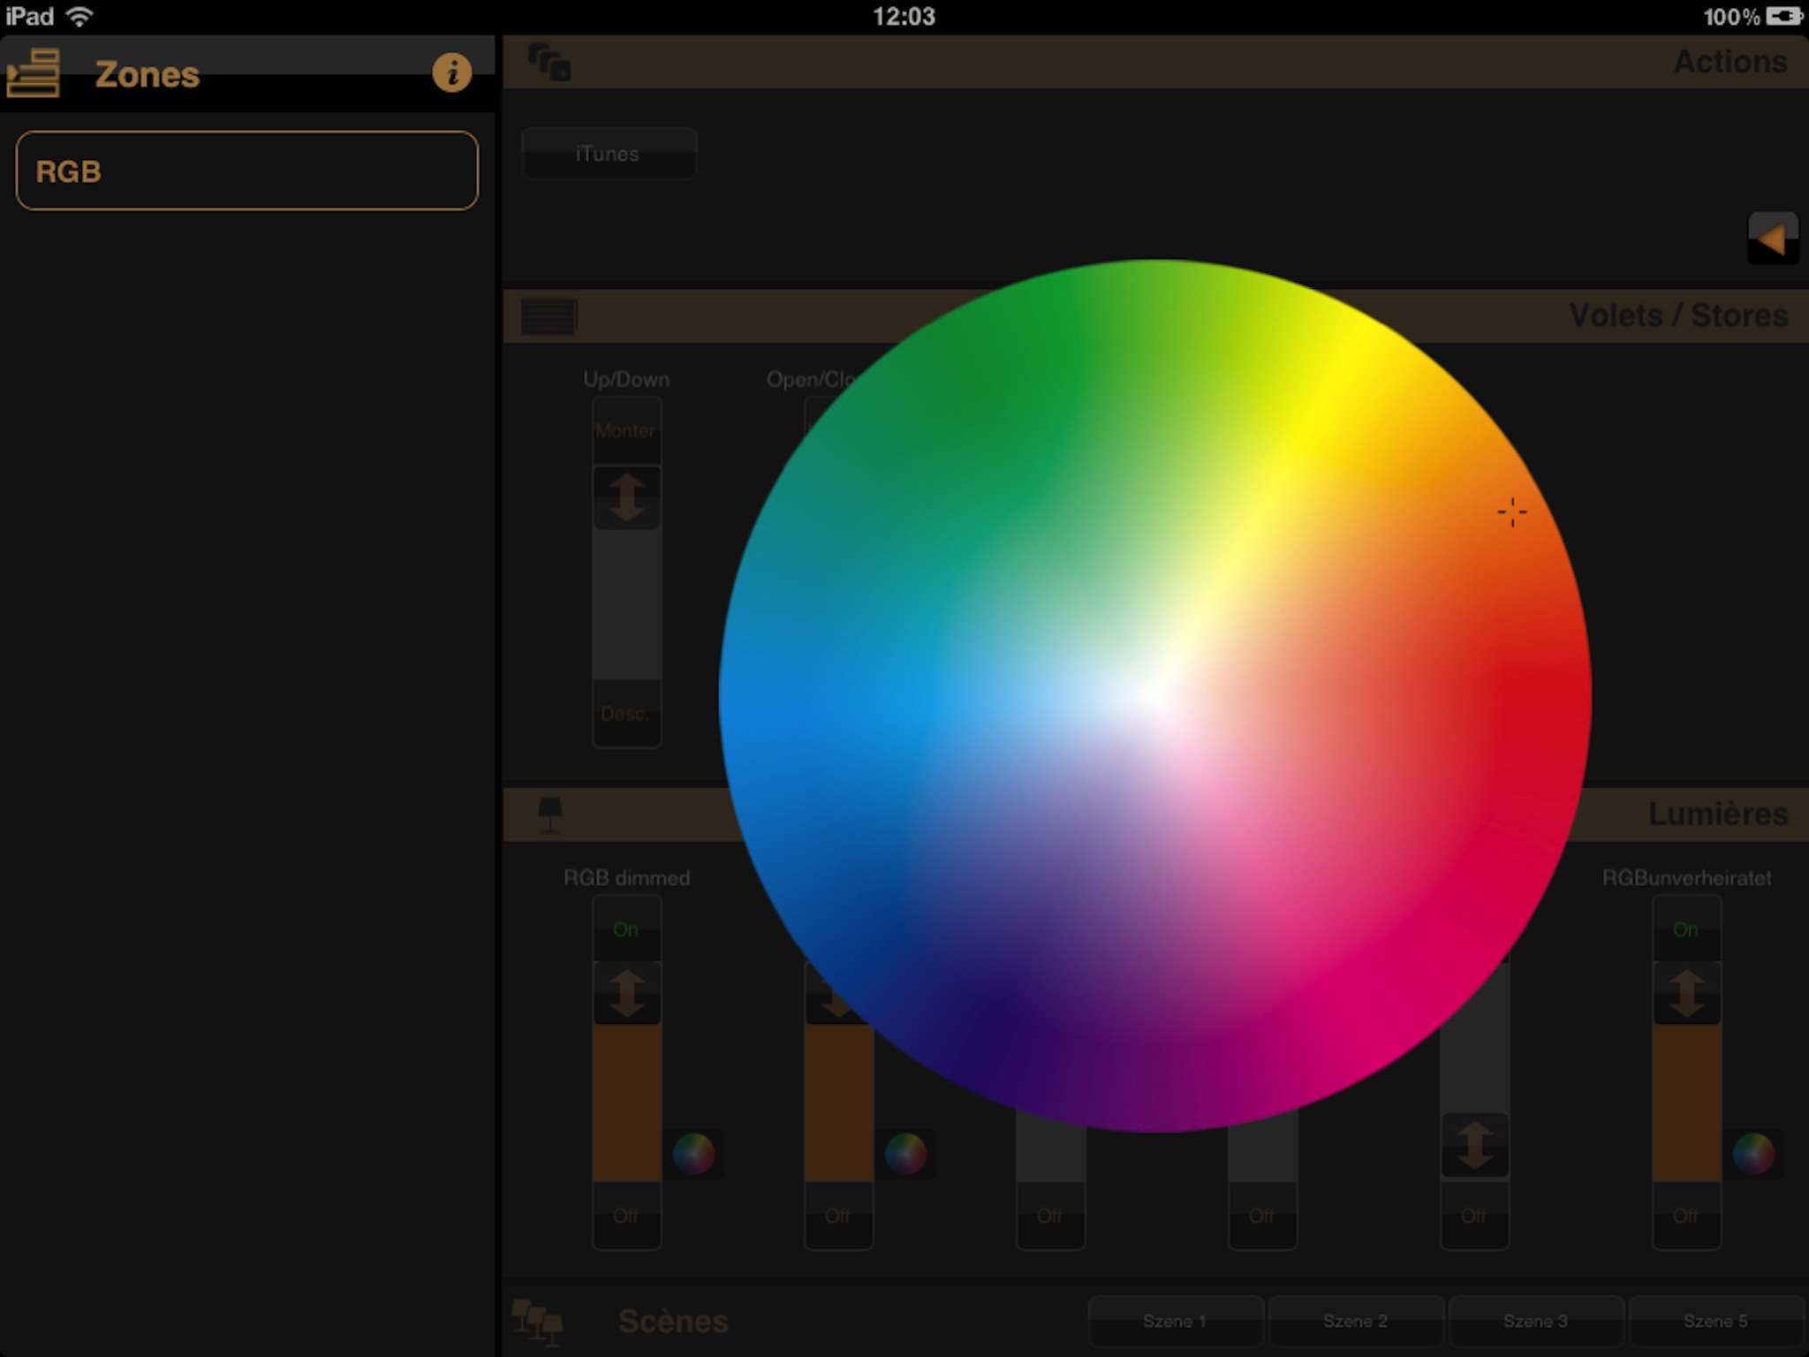This screenshot has width=1809, height=1357.
Task: Click the Actions section icon
Action: tap(549, 63)
